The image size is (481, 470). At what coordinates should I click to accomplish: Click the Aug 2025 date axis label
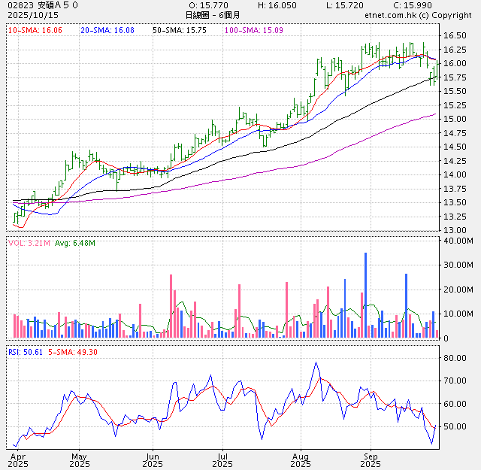(301, 460)
